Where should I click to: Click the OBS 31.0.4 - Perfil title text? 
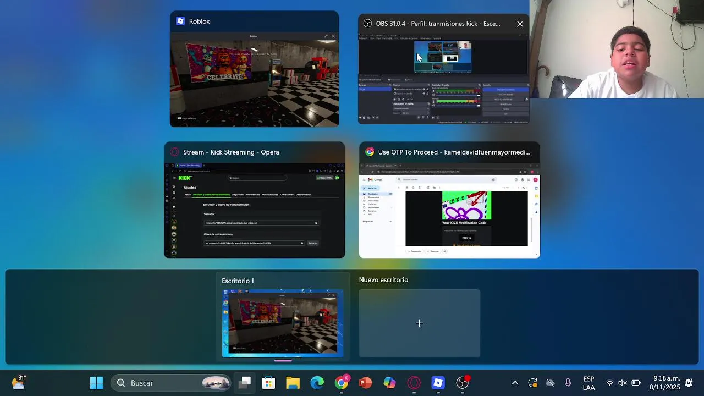(438, 24)
